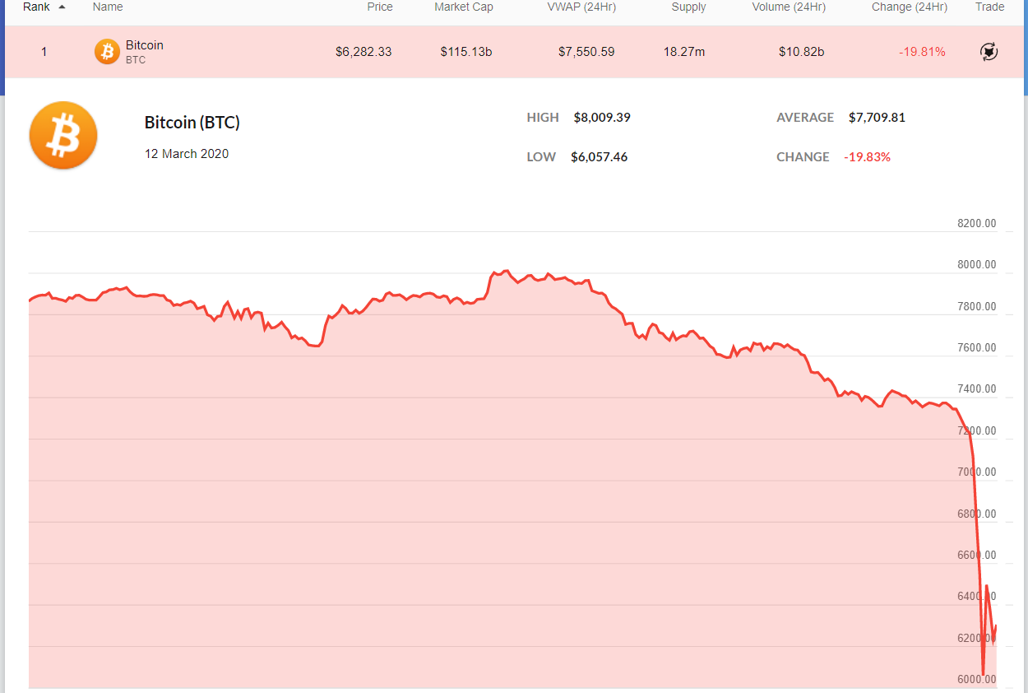
Task: Click the 8000.00 axis label
Action: click(977, 265)
